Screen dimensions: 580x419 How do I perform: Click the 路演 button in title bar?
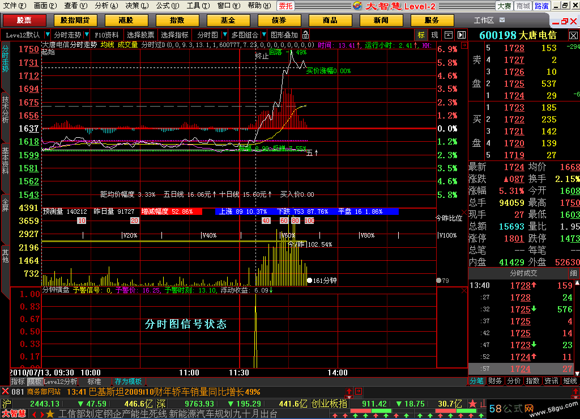(x=541, y=6)
